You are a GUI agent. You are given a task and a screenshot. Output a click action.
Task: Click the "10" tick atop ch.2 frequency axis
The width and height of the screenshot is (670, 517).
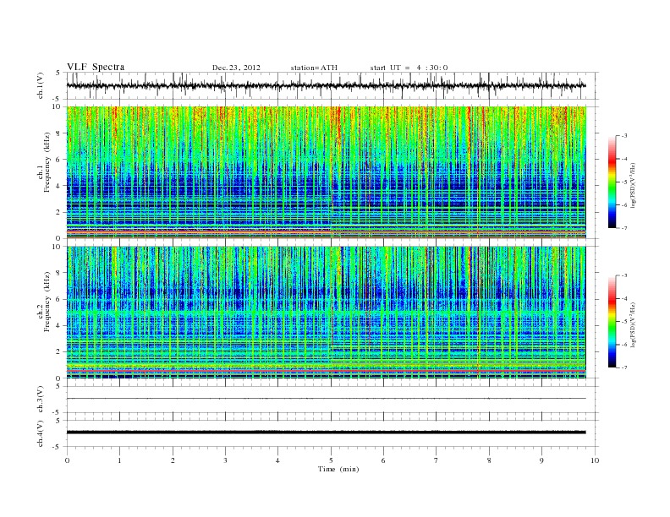click(x=58, y=247)
